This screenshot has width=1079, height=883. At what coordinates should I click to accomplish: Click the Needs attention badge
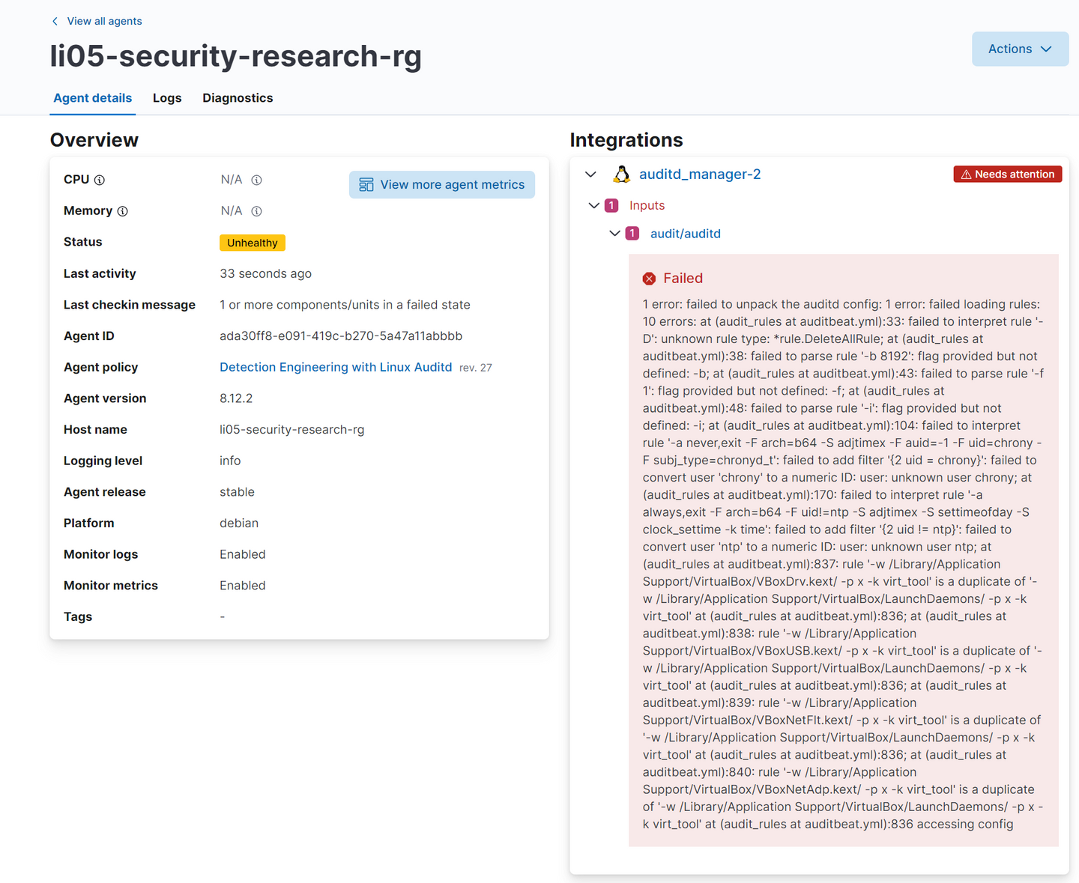click(1007, 175)
